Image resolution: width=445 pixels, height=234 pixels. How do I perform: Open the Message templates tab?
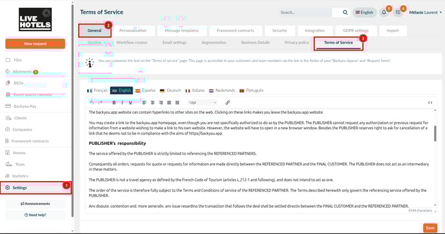point(182,30)
